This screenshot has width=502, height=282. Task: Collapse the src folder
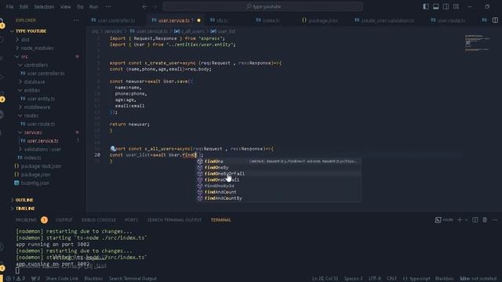pos(24,56)
